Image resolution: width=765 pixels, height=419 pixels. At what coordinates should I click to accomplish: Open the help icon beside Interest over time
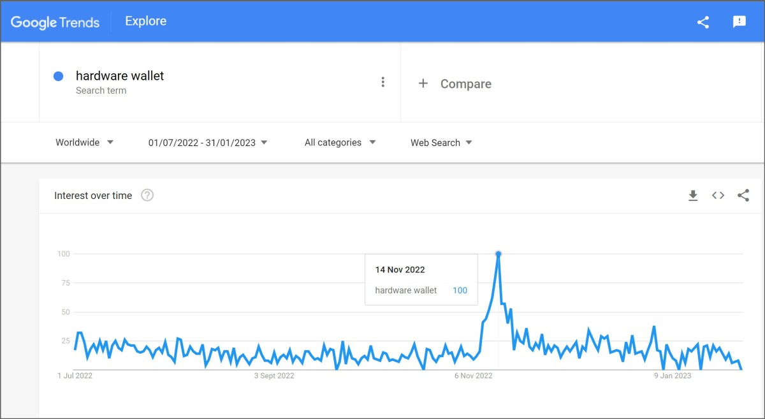147,195
